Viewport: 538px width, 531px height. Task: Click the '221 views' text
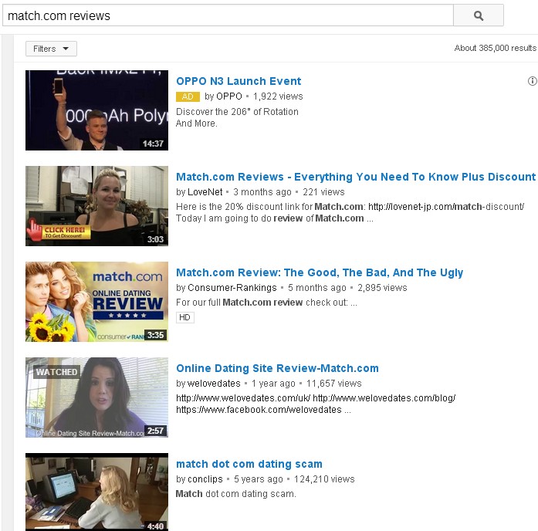323,191
